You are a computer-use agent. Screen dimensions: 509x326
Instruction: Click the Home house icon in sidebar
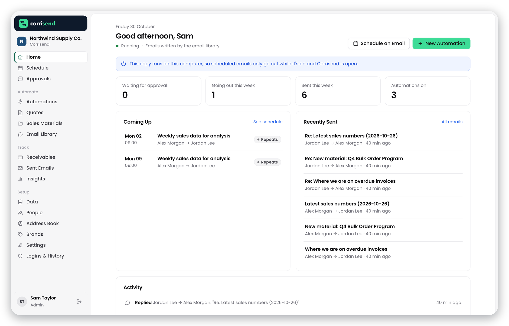[x=20, y=57]
